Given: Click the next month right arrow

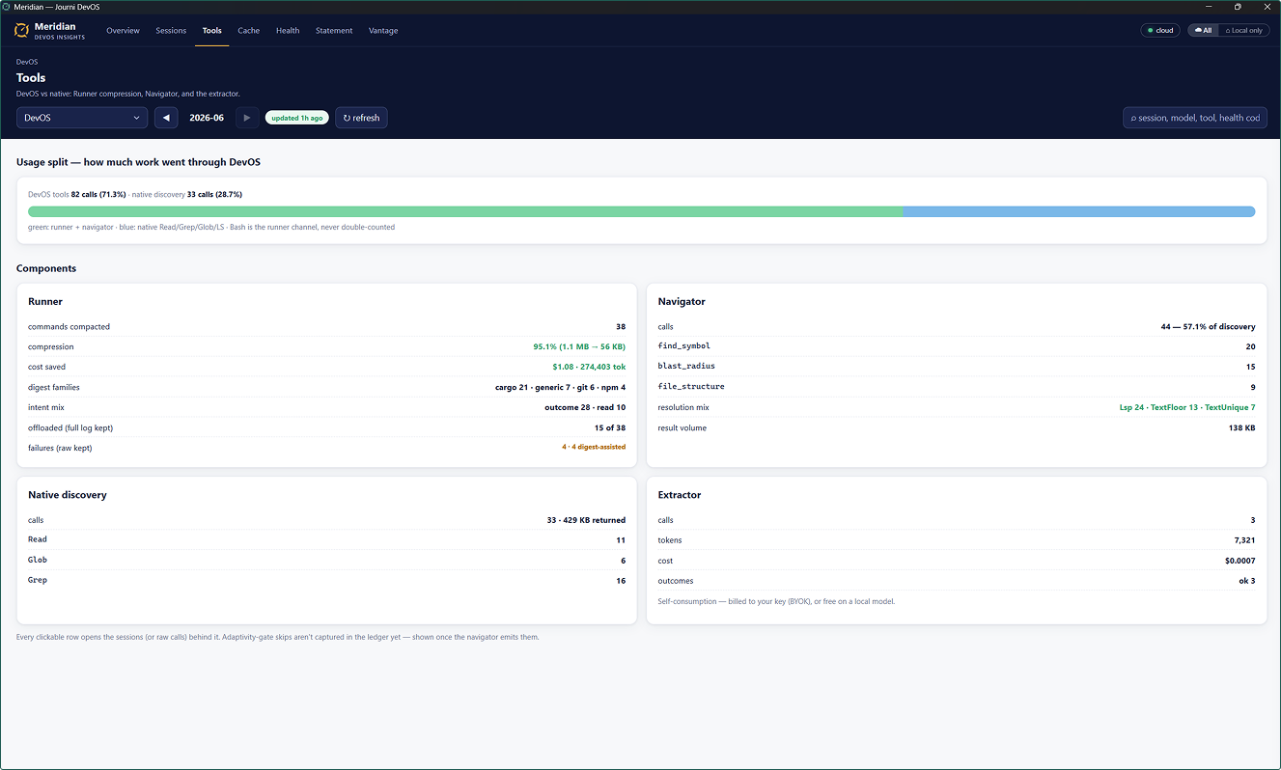Looking at the screenshot, I should 247,118.
